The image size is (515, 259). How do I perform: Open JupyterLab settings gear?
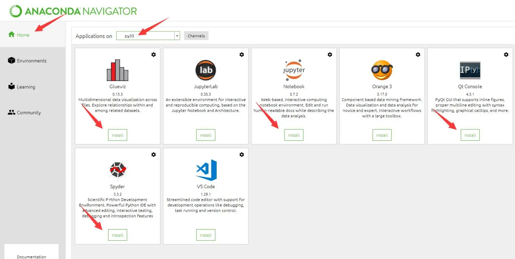(242, 54)
